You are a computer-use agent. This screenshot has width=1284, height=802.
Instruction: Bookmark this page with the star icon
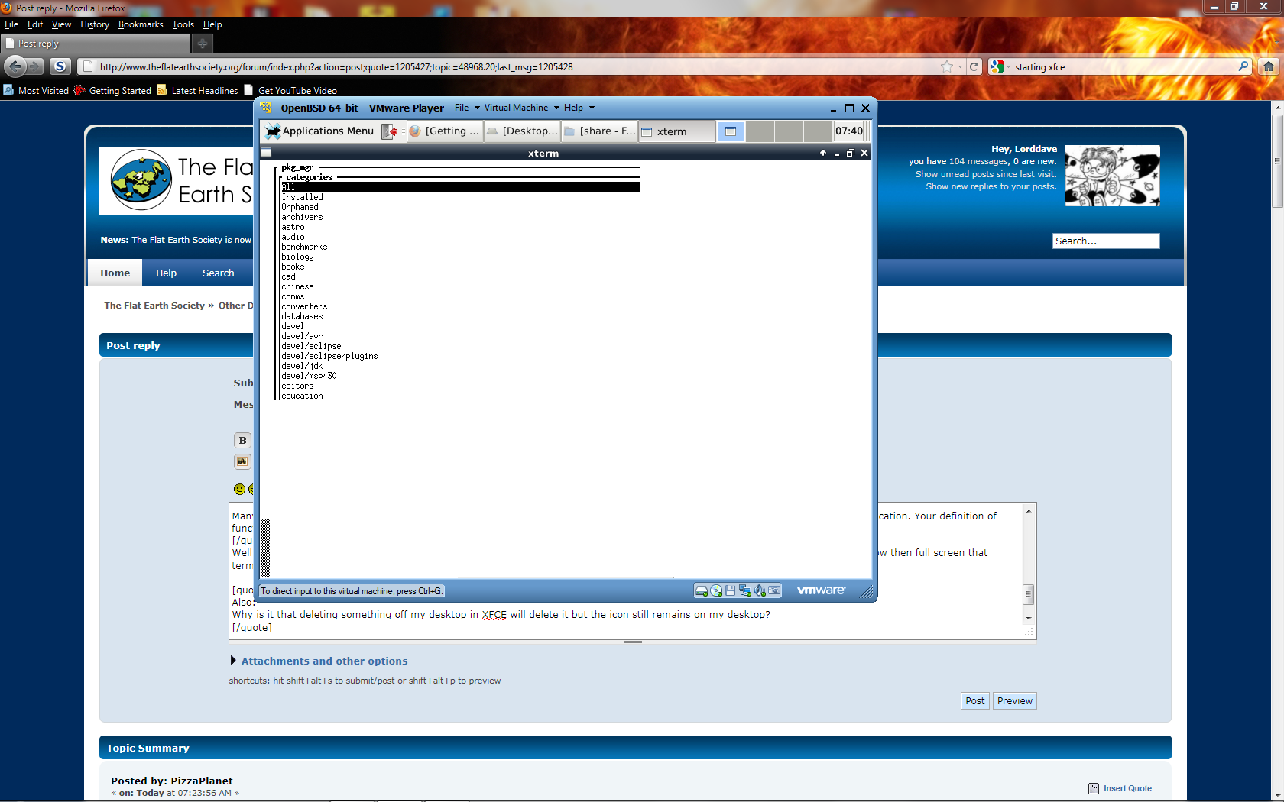[x=947, y=66]
